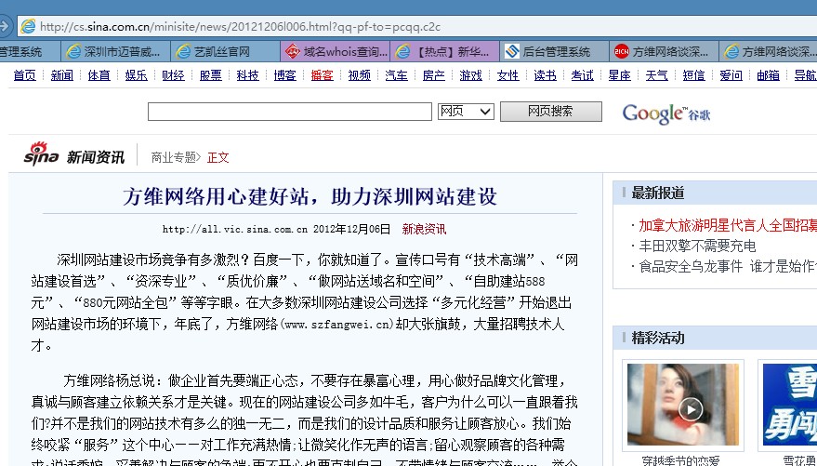
Task: Open the 网页 search type dropdown
Action: click(x=466, y=112)
